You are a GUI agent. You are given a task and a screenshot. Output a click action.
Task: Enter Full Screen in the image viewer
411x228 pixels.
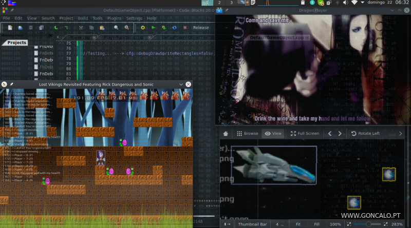tap(305, 133)
